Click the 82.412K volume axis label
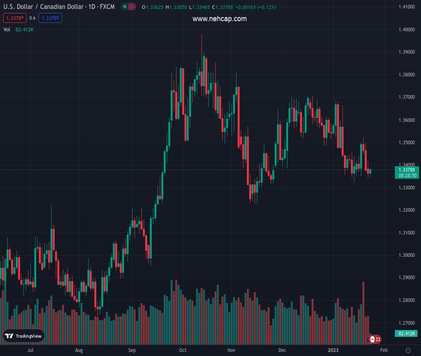The height and width of the screenshot is (356, 421). (407, 334)
